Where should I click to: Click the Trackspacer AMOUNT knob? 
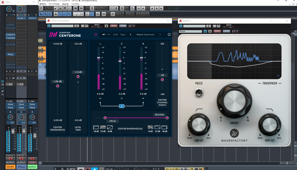click(234, 101)
